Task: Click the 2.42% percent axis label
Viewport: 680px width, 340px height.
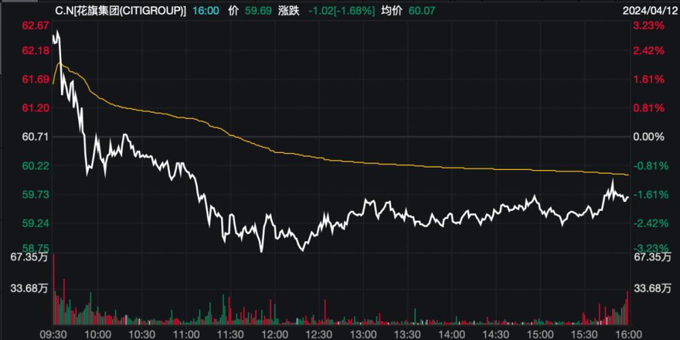Action: click(x=647, y=51)
